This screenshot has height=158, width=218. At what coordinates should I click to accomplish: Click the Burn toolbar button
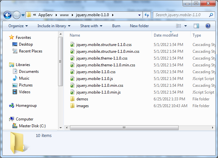(116, 26)
